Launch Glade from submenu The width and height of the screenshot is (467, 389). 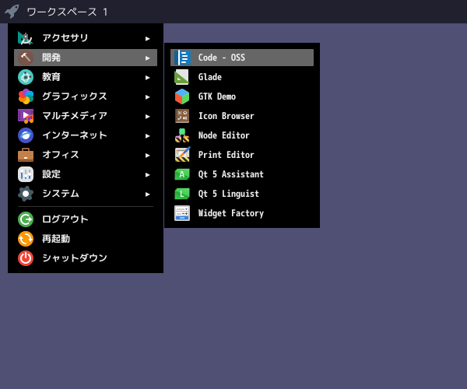coord(242,77)
